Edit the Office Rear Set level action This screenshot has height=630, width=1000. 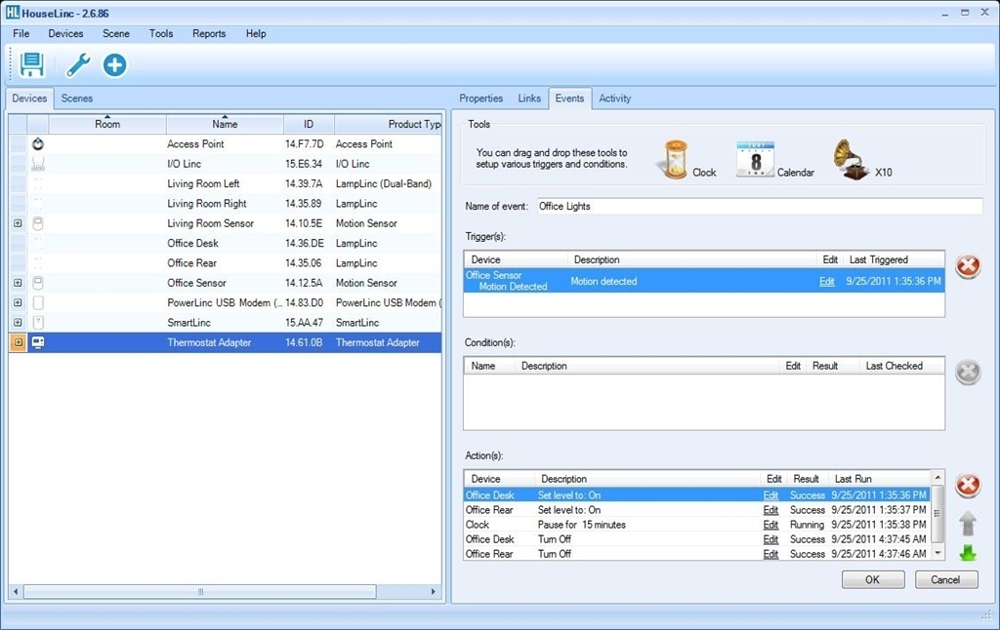tap(771, 510)
